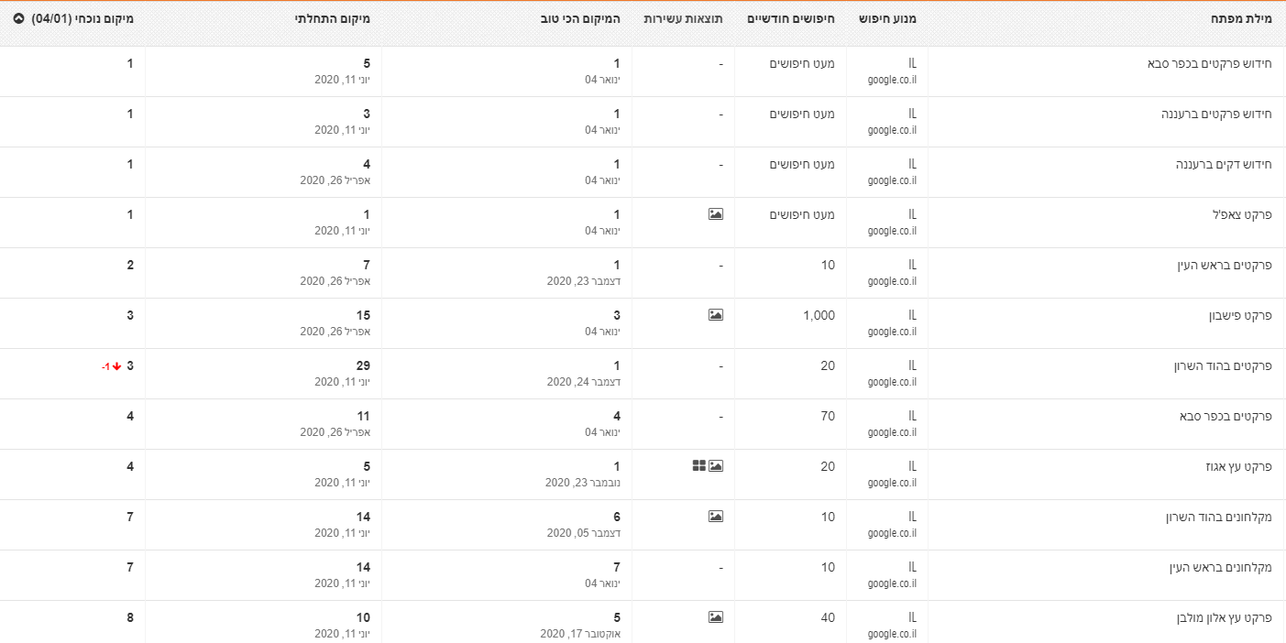This screenshot has width=1286, height=643.
Task: Click מעט חיפושים in חידוש דקים ברעננה row
Action: coord(801,165)
